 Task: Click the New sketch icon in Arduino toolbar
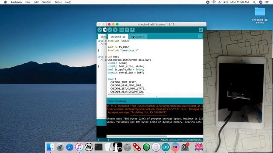(122, 30)
